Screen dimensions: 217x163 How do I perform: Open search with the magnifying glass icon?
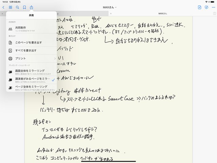coord(17,7)
